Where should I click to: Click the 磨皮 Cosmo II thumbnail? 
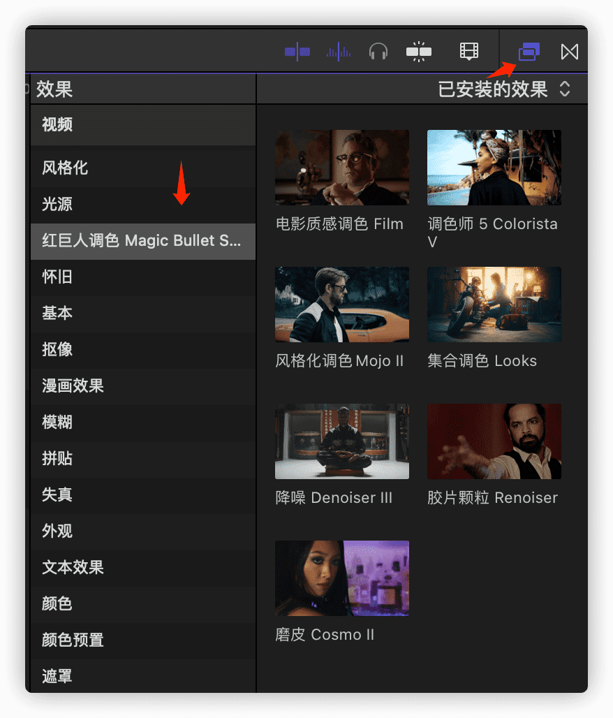[342, 578]
